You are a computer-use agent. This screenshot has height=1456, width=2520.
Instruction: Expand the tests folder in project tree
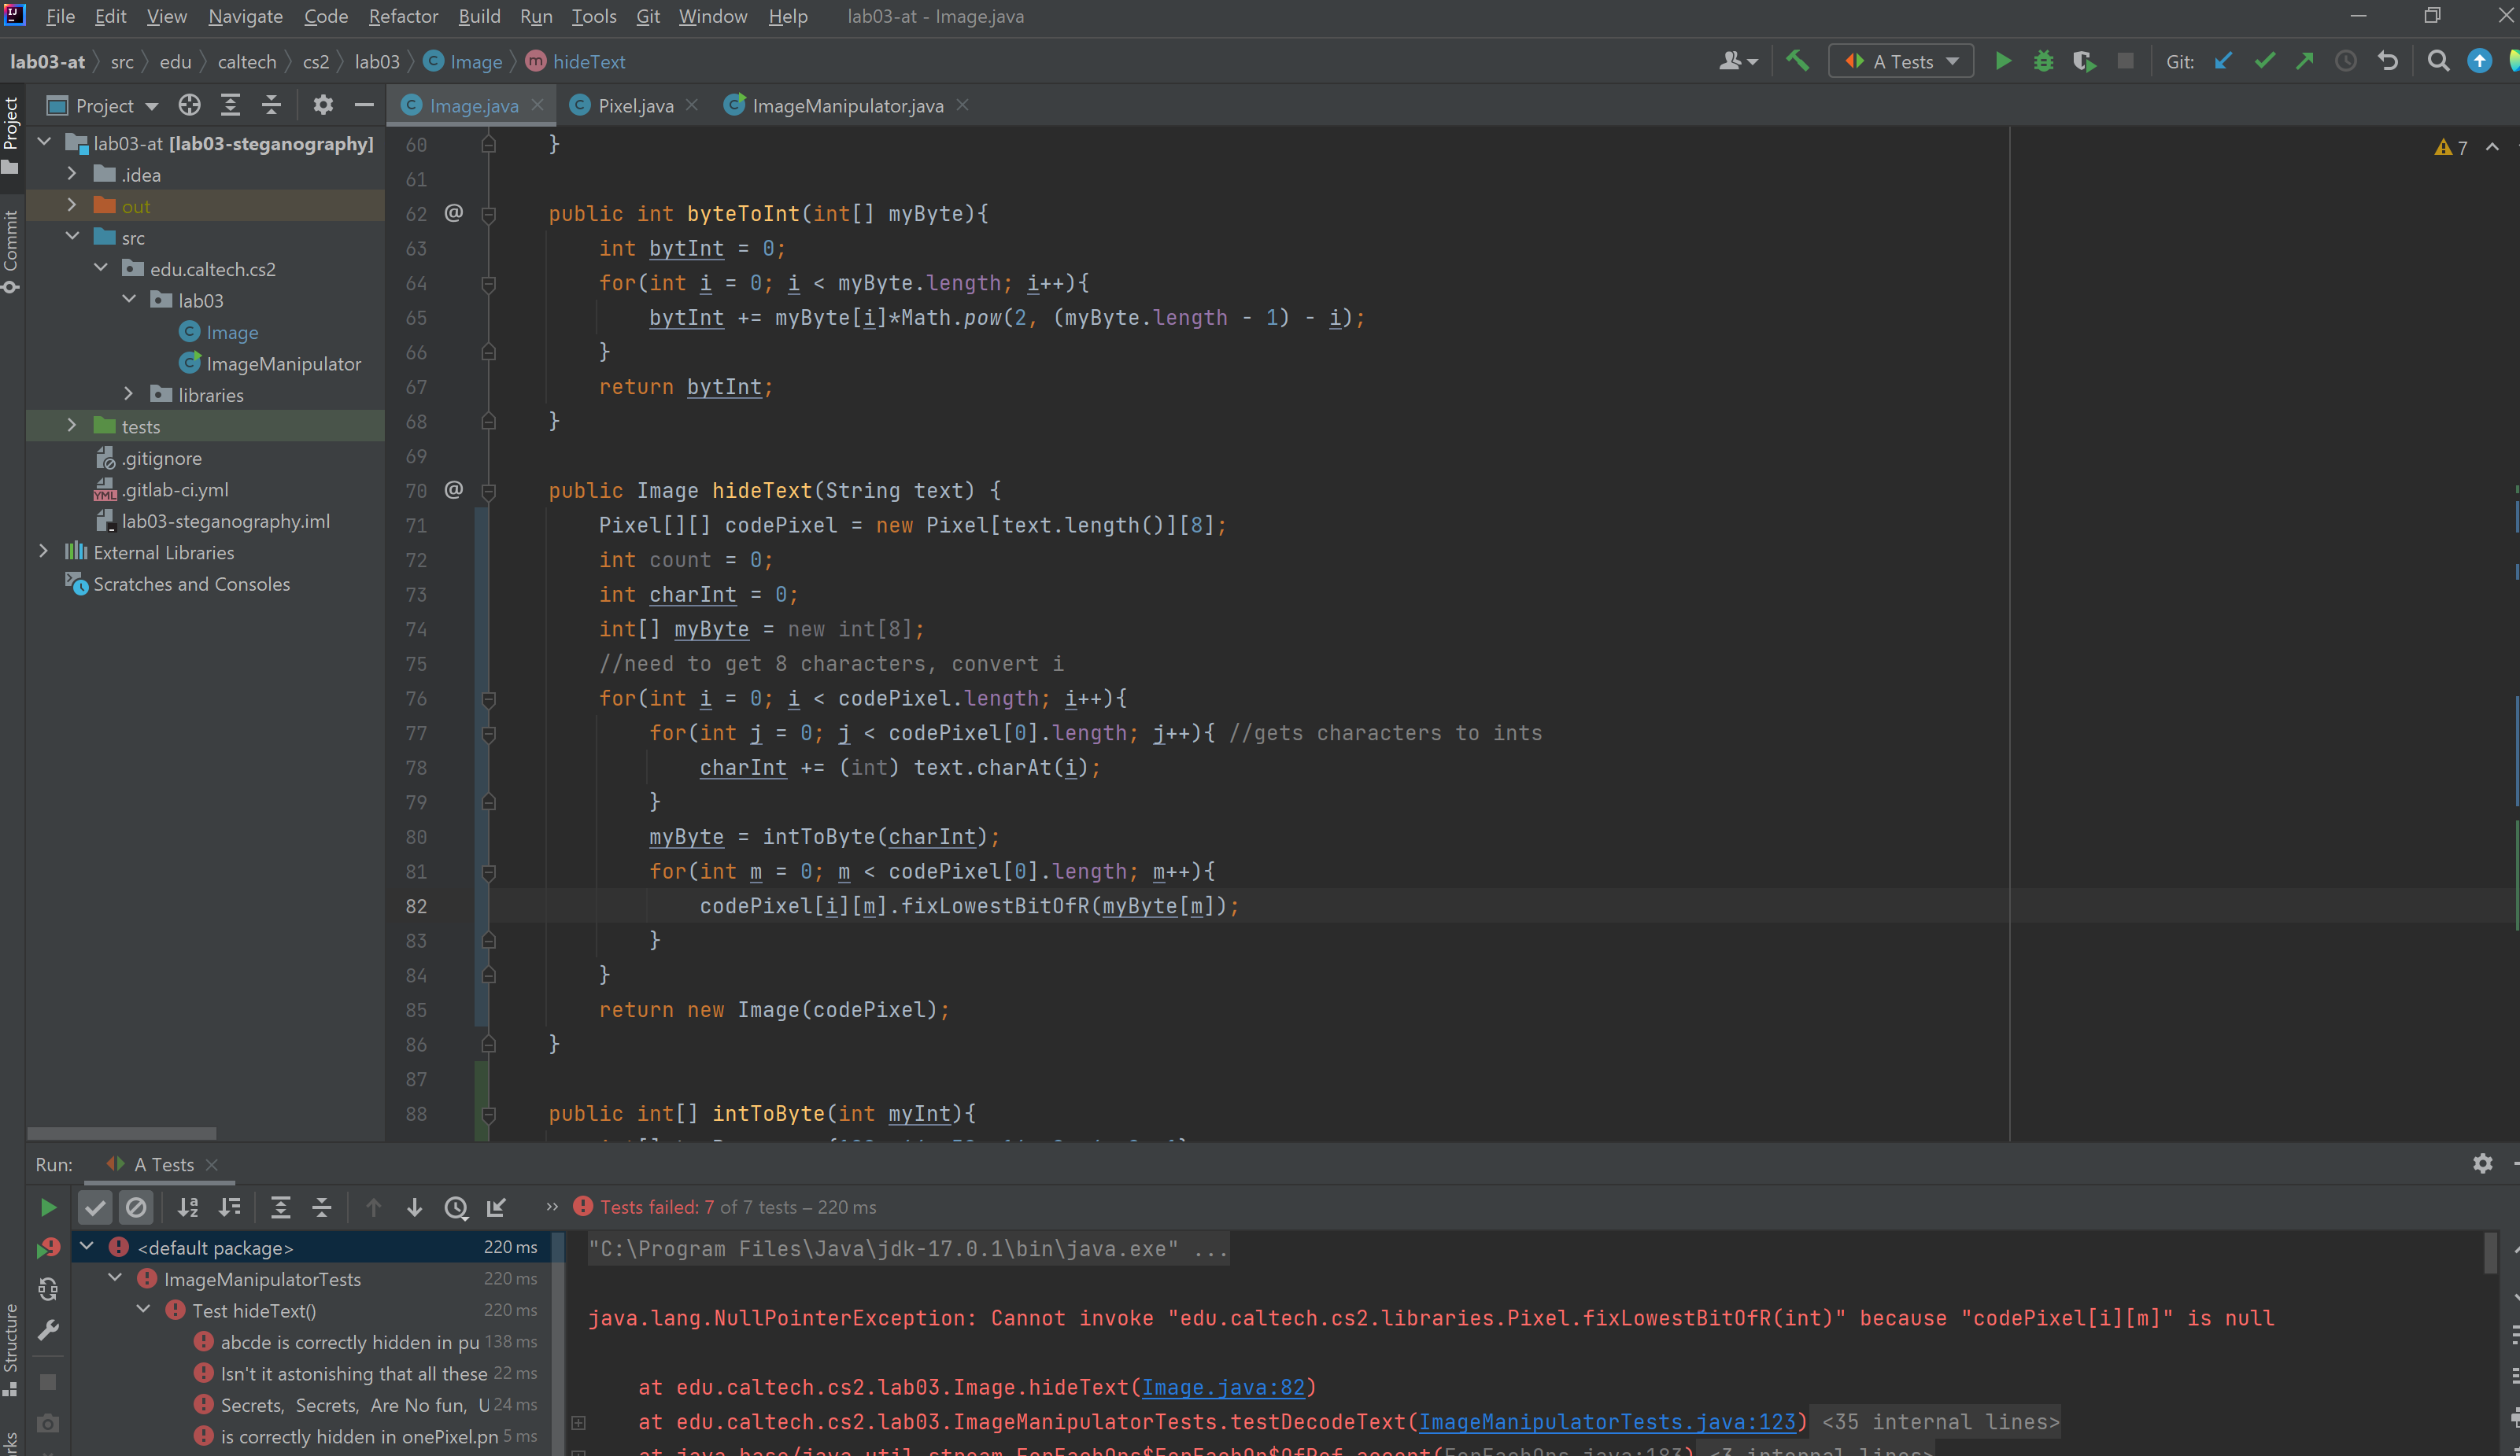pos(72,426)
